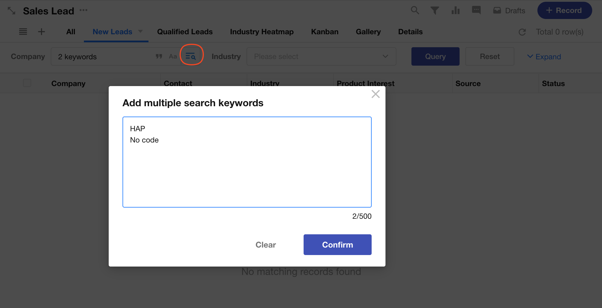This screenshot has width=602, height=308.
Task: Open the filter funnel icon
Action: click(435, 11)
